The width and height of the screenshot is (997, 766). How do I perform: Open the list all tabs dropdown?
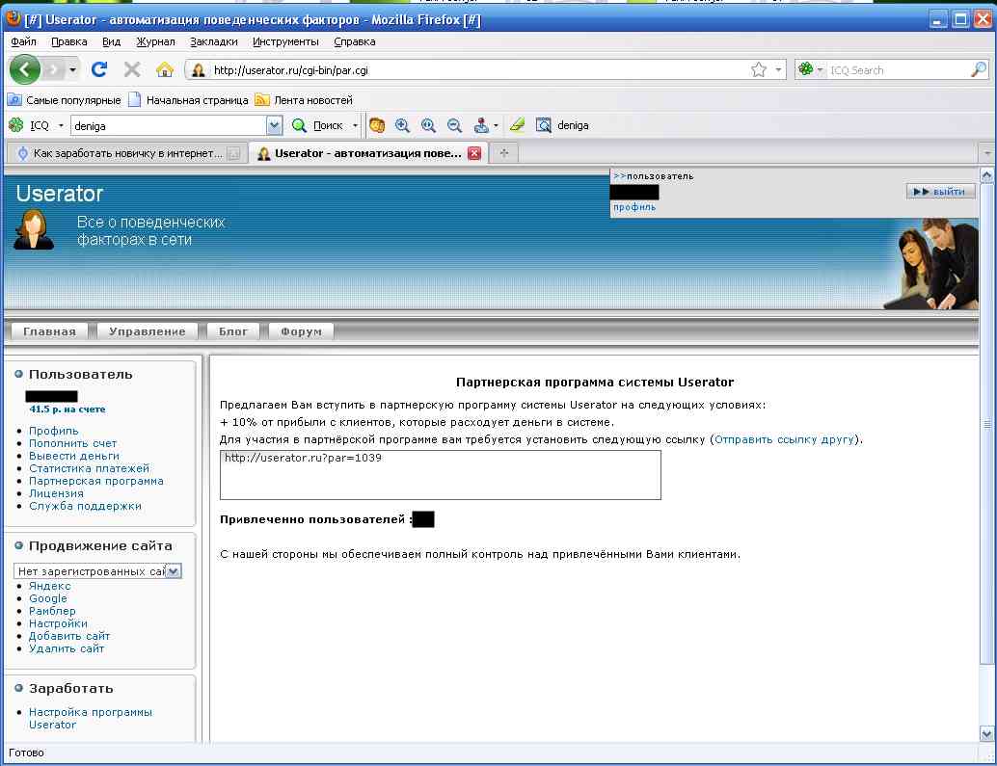(986, 153)
